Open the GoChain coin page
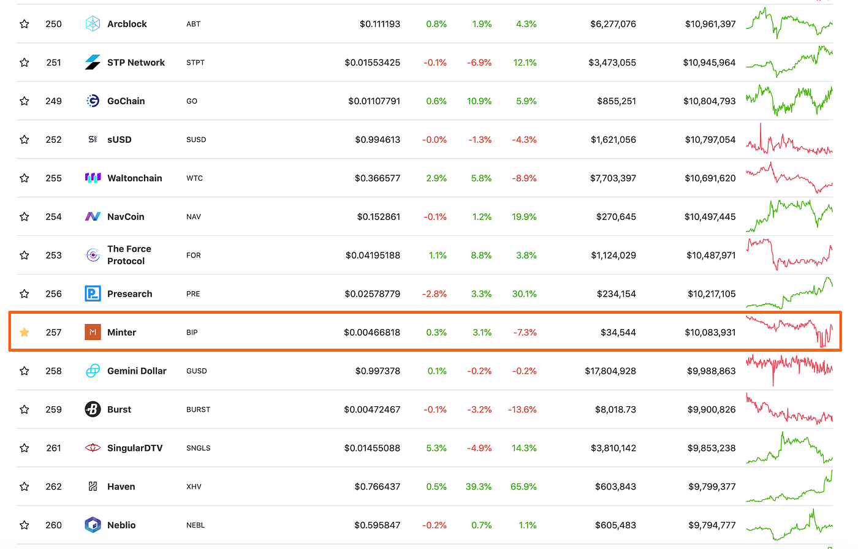Screen dimensions: 858x549 (126, 101)
